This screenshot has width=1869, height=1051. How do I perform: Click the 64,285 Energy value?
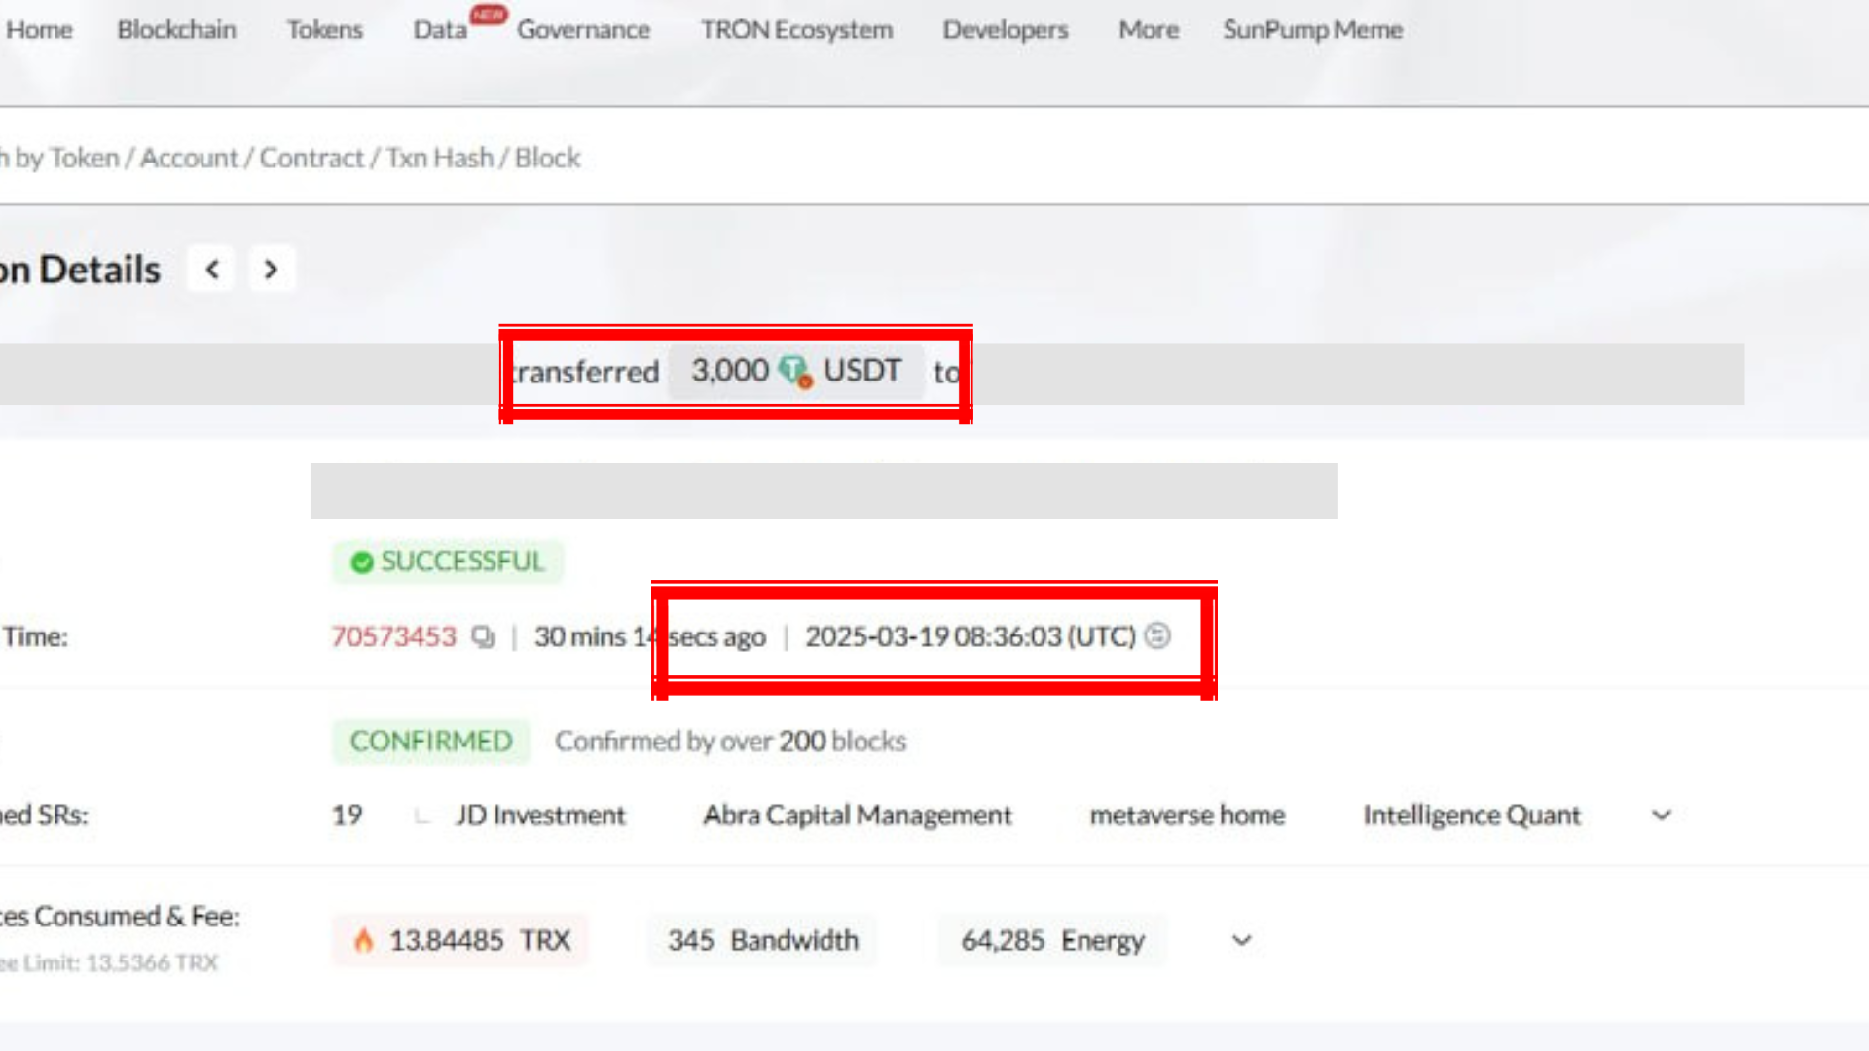[x=1052, y=940]
